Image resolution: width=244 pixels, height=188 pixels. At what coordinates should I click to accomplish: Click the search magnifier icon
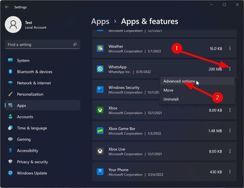75,44
